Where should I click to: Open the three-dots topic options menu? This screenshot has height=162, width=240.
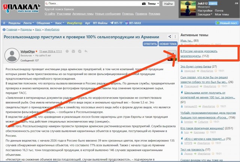click(175, 37)
